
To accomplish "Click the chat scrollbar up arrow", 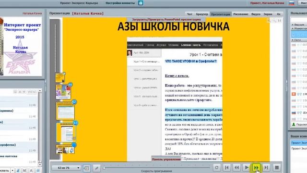I will (x=40, y=91).
